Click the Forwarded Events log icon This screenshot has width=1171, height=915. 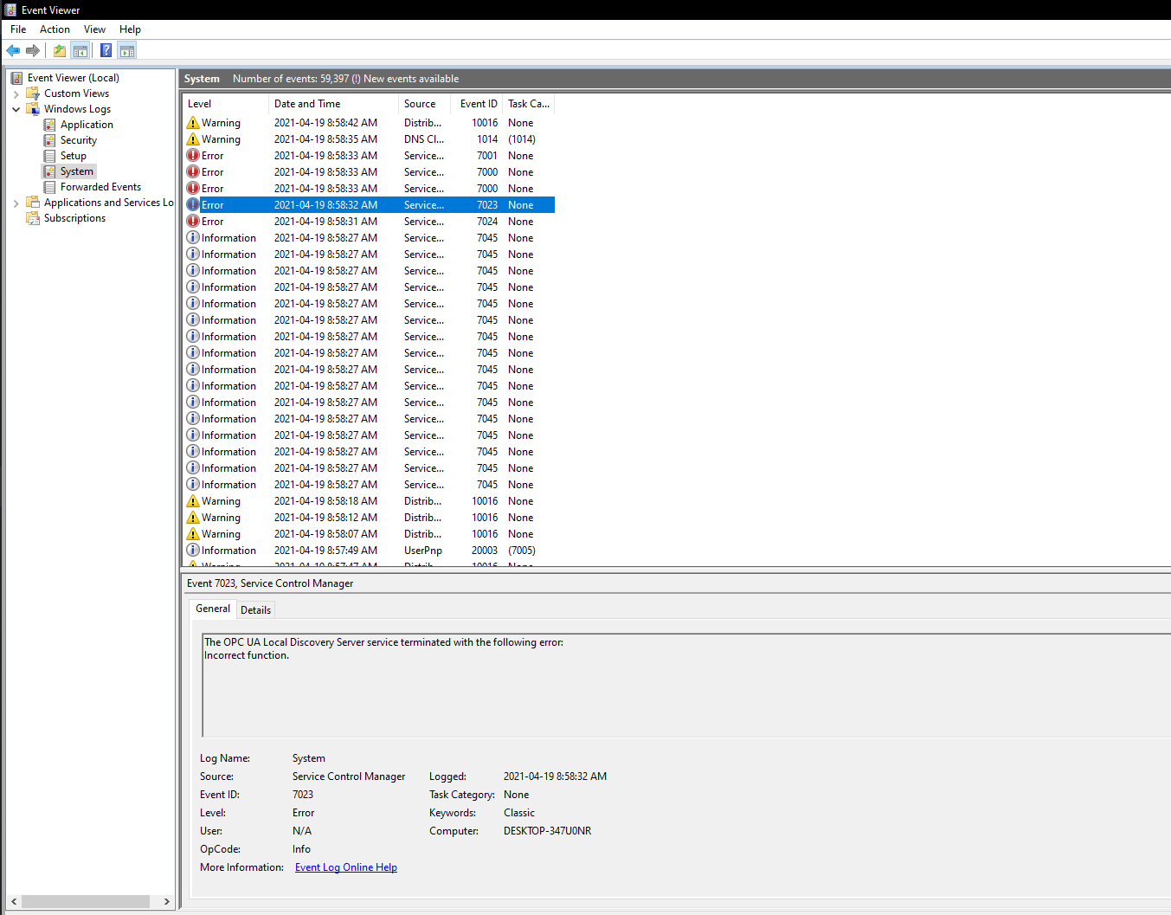click(49, 187)
